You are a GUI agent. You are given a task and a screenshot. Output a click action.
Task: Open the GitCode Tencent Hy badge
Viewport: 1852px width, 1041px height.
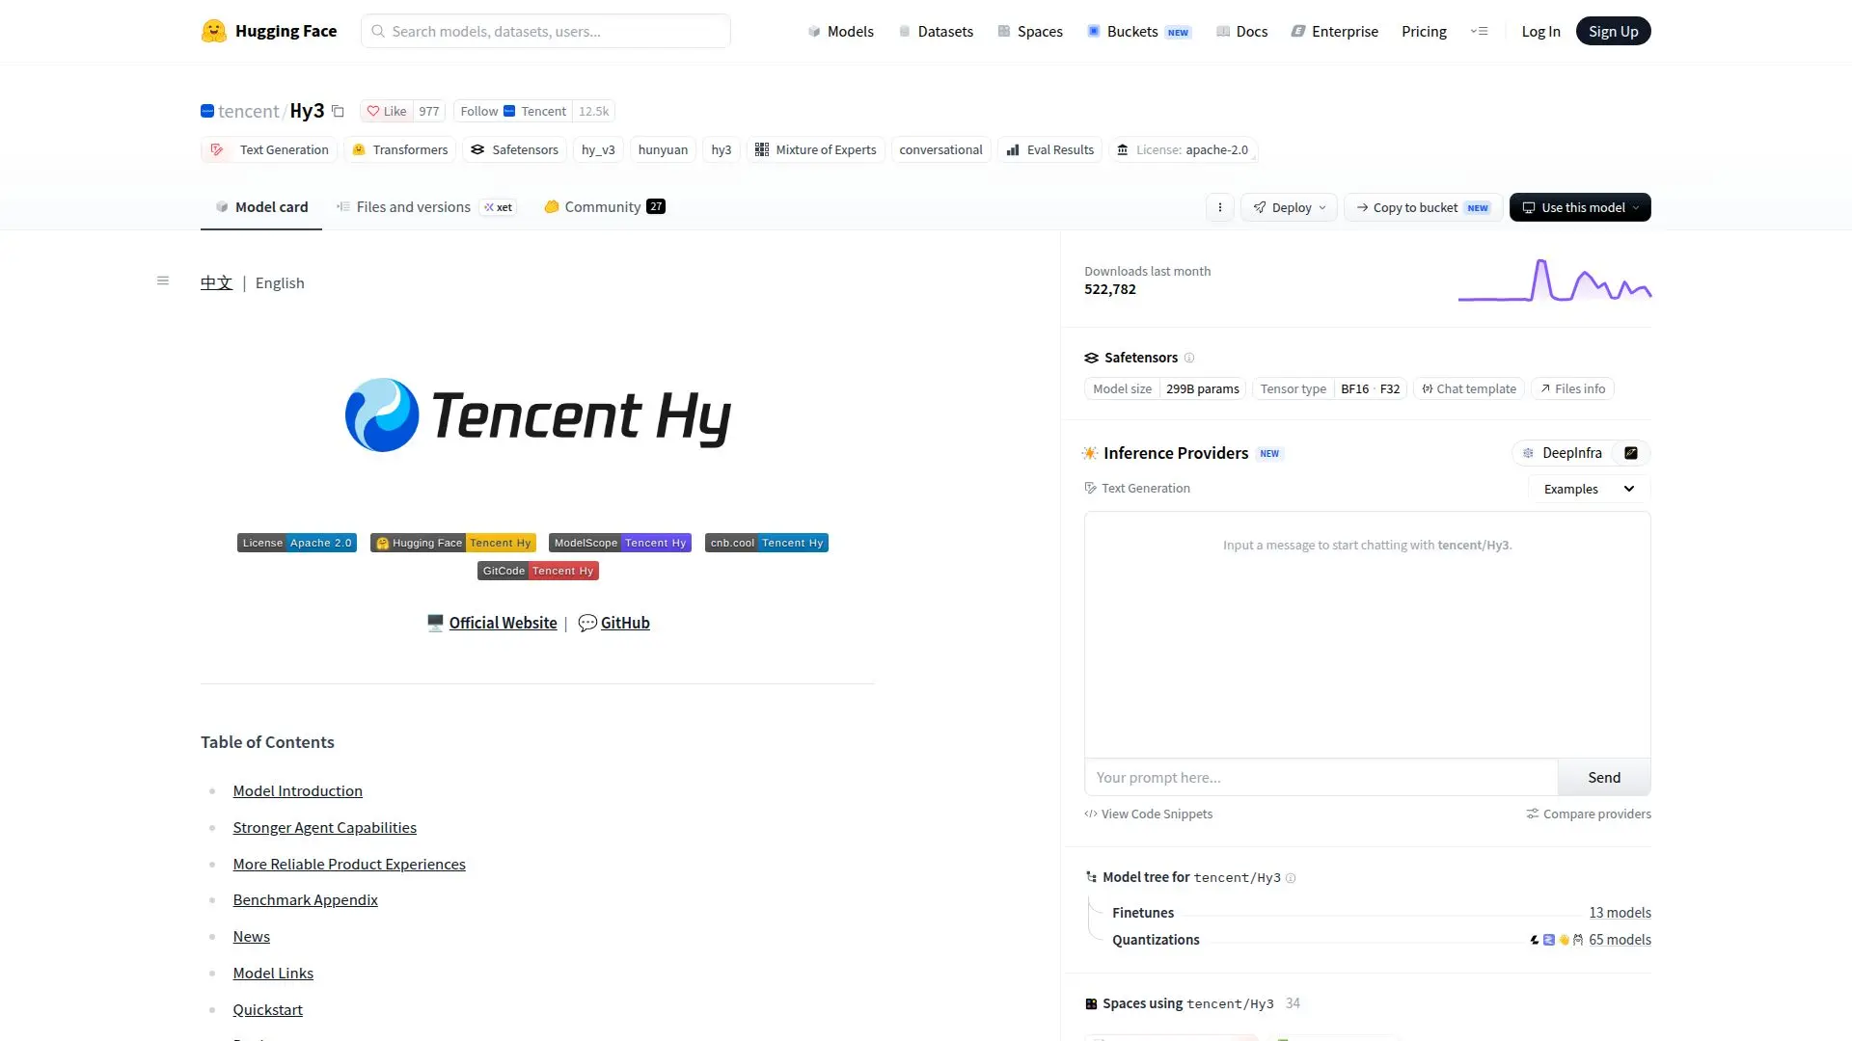(538, 571)
